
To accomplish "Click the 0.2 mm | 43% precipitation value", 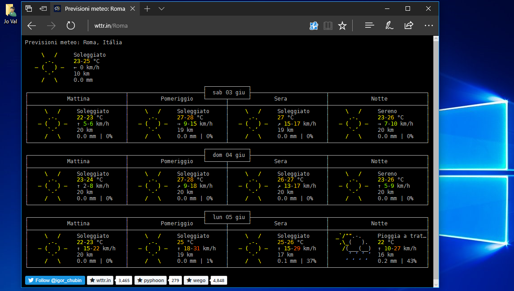I will pos(397,261).
